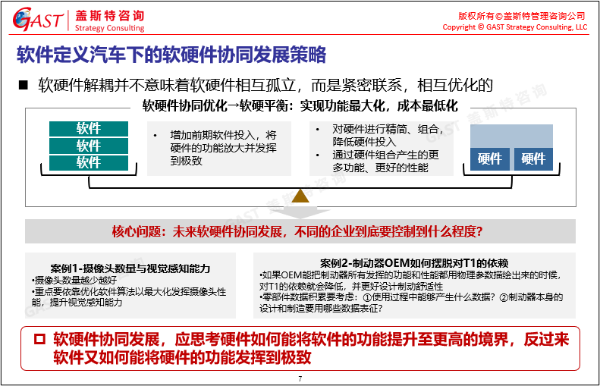The image size is (600, 386).
Task: Select the right 硬件 blue block
Action: 533,159
